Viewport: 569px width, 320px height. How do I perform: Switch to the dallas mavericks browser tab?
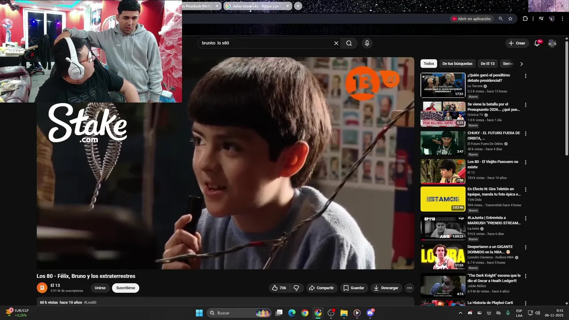click(258, 6)
